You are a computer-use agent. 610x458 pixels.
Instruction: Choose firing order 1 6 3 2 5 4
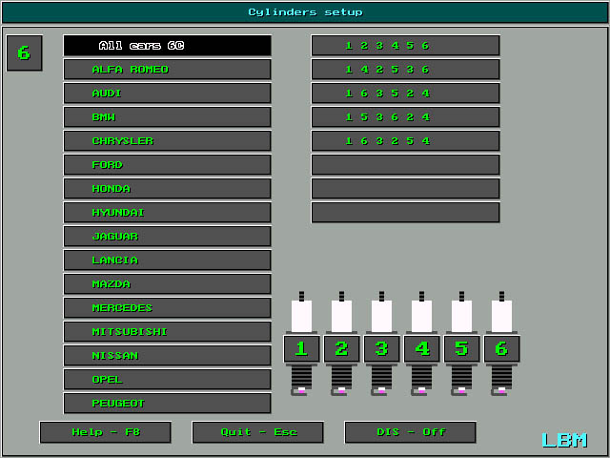pyautogui.click(x=405, y=141)
